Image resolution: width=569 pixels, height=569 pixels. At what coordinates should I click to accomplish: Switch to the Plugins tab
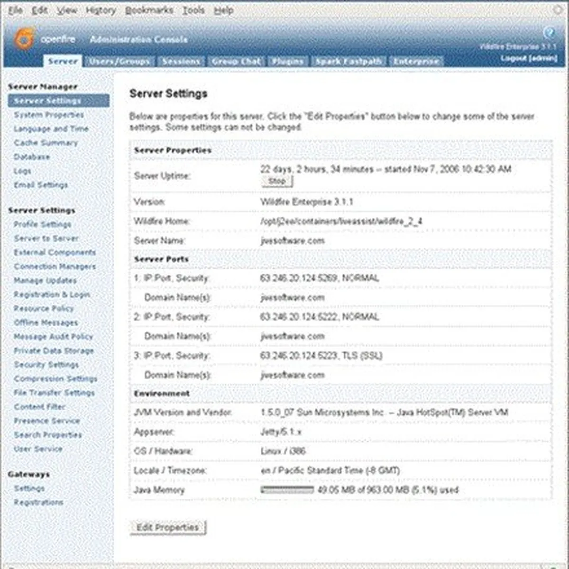287,61
